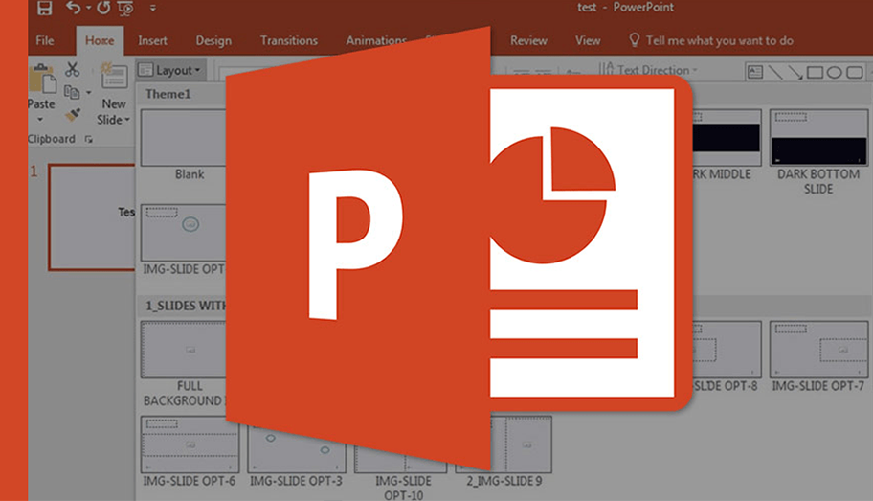This screenshot has height=501, width=873.
Task: Click the Cut scissors icon
Action: click(73, 69)
